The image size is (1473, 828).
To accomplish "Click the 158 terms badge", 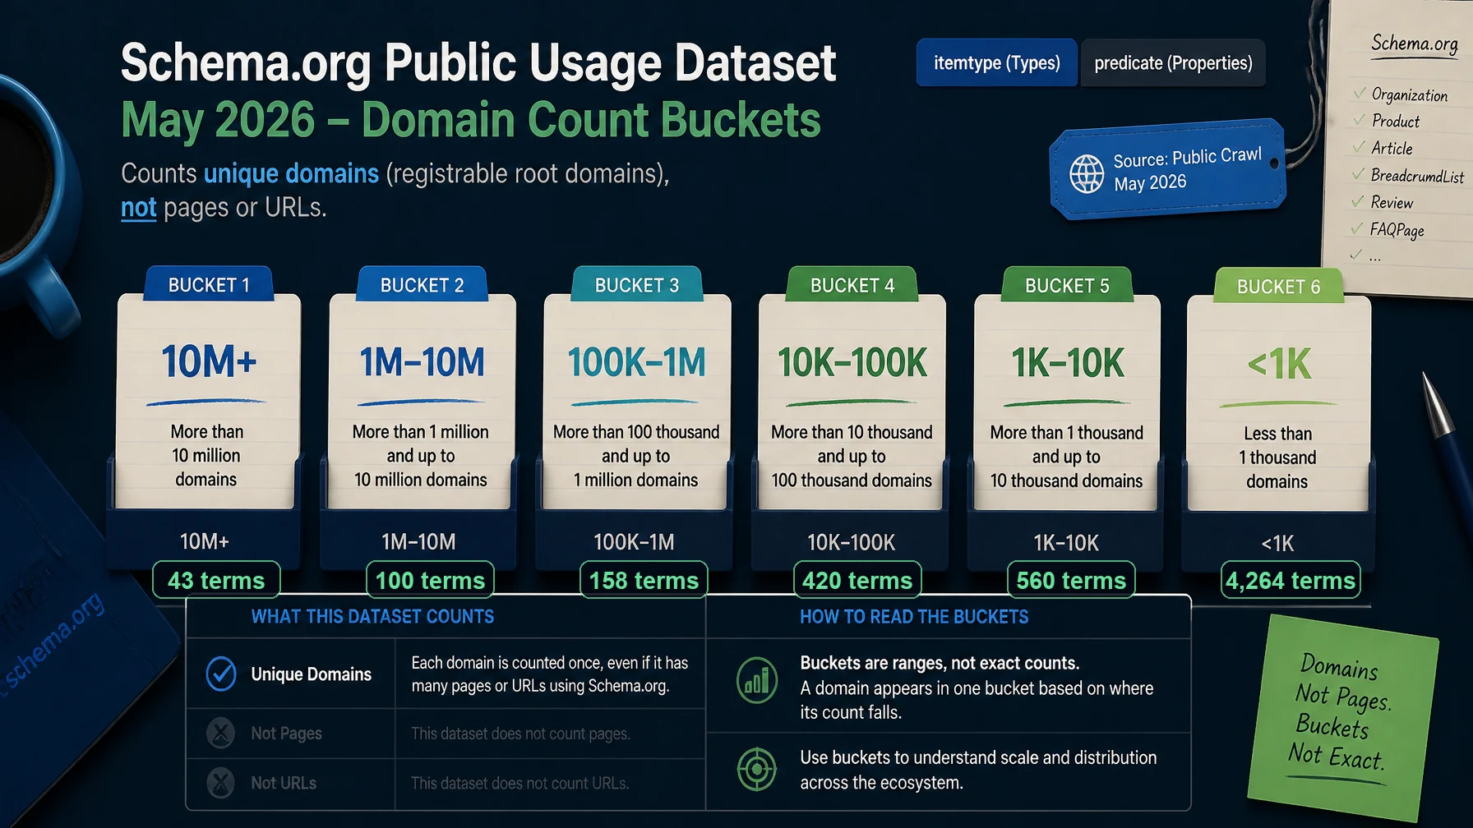I will pos(644,581).
